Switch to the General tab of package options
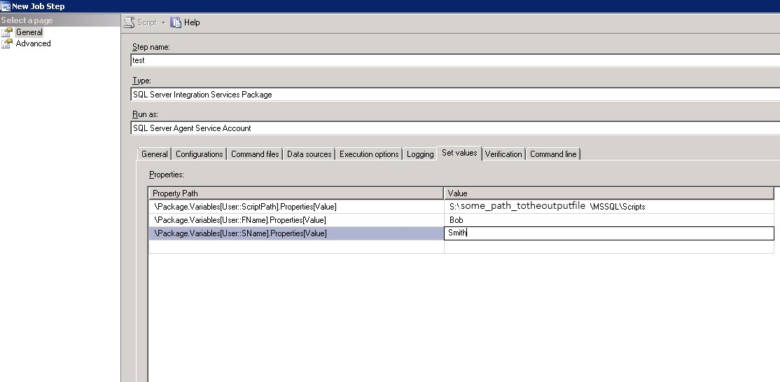Viewport: 780px width, 382px height. [x=154, y=154]
